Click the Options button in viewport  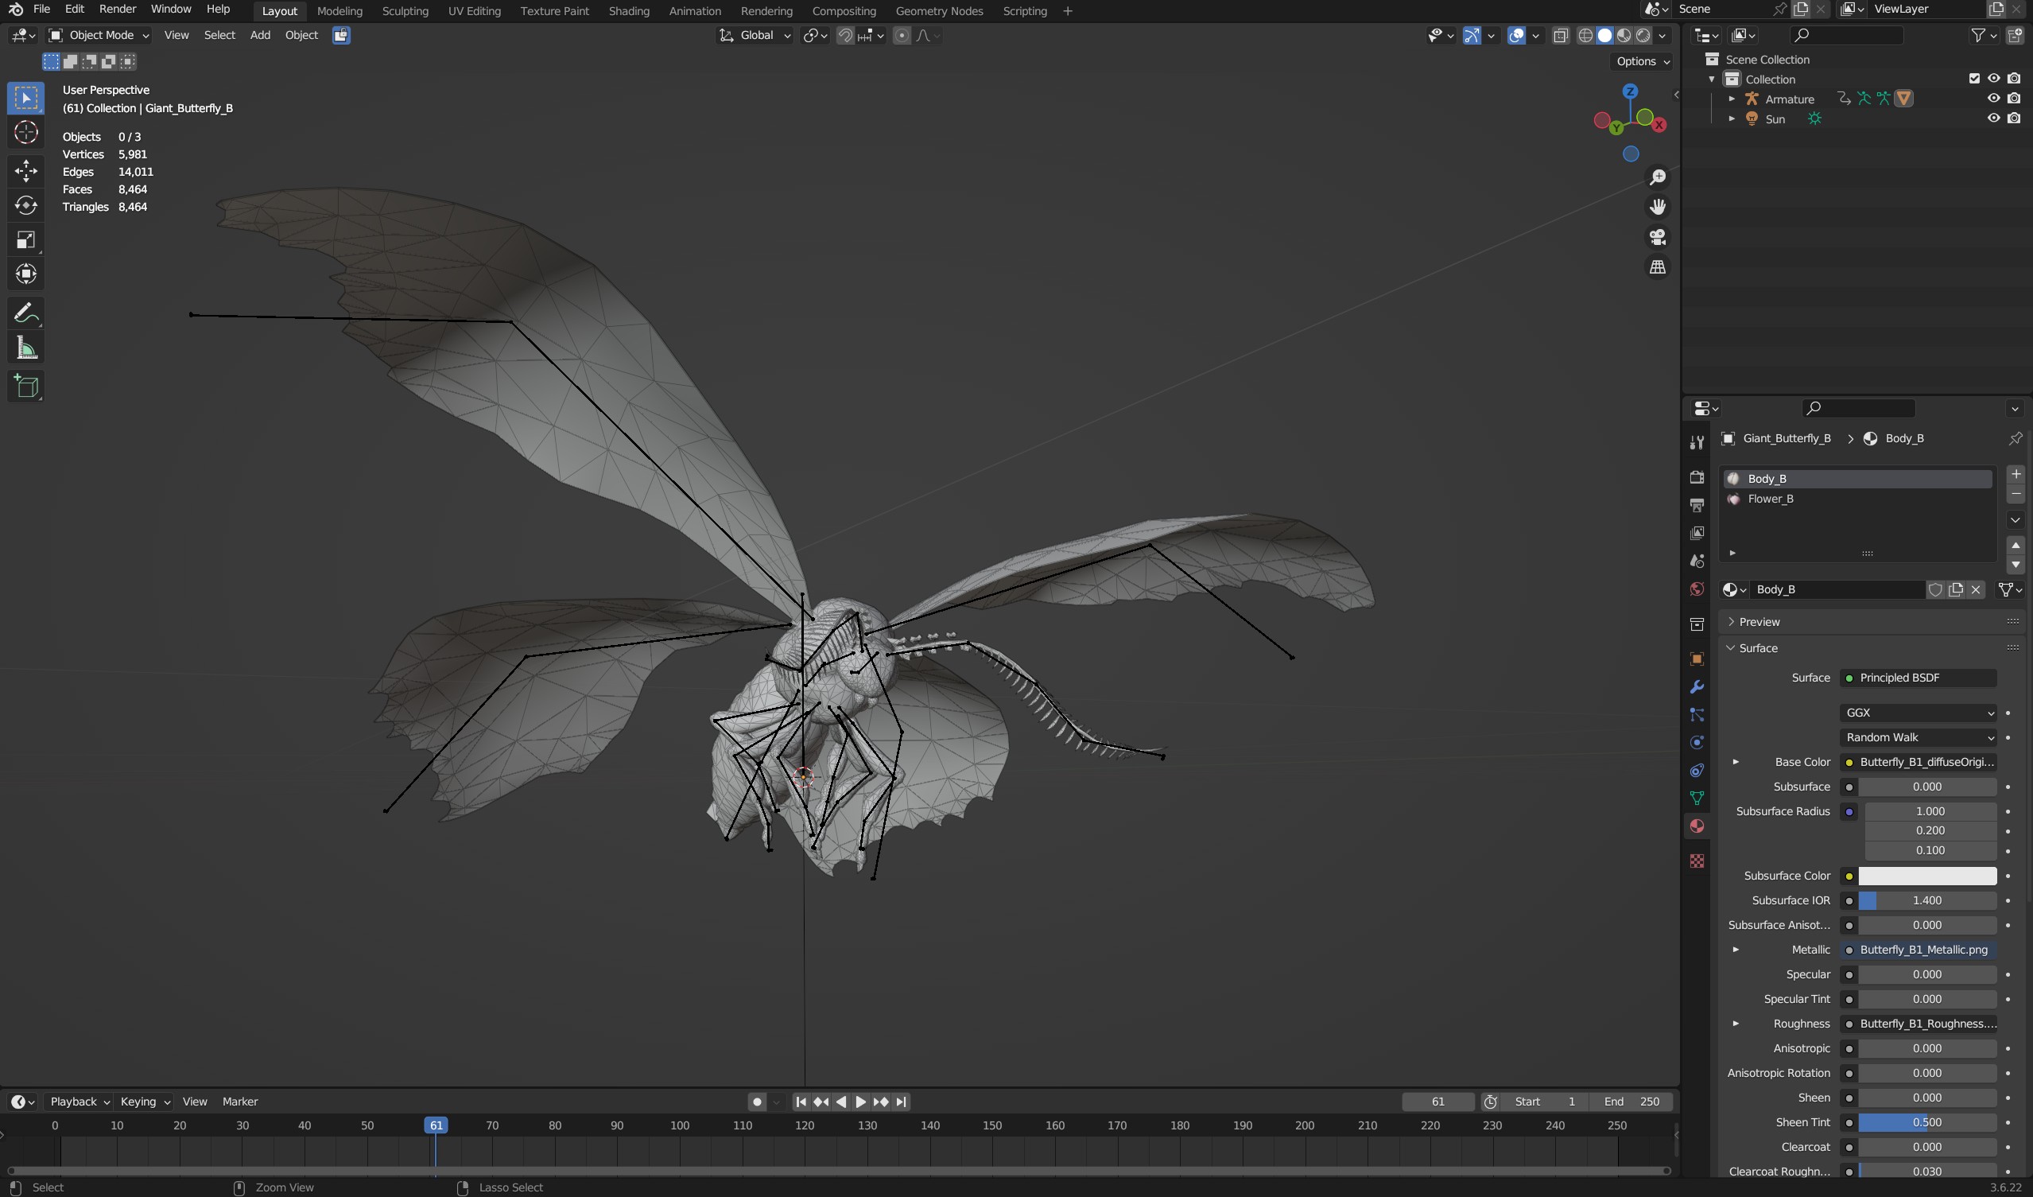[x=1643, y=61]
